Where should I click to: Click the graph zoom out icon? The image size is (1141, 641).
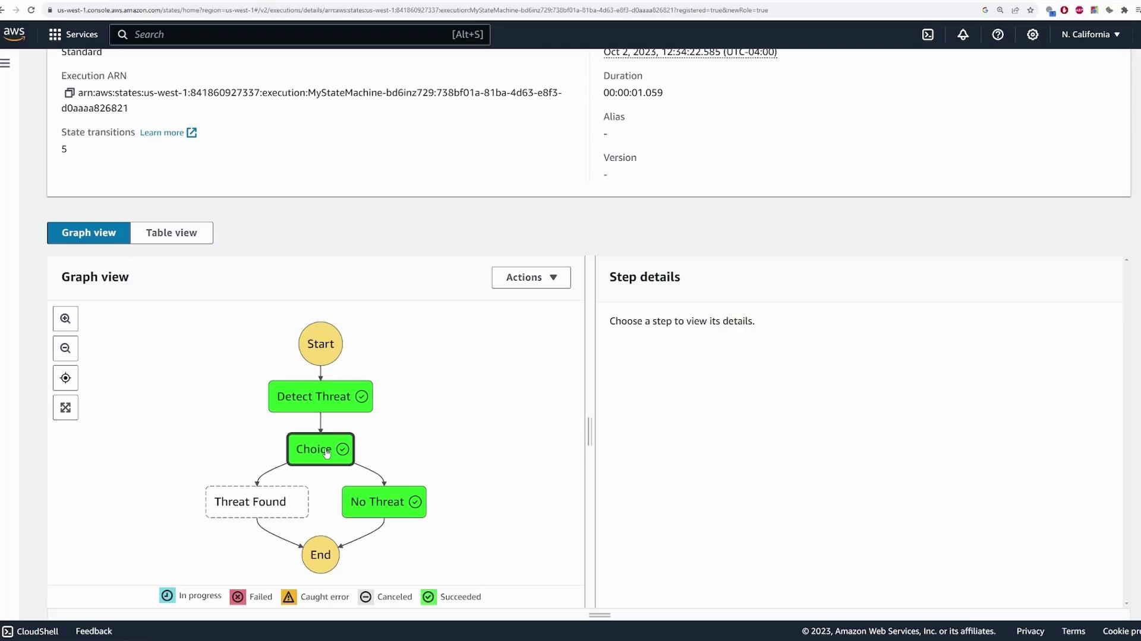(65, 348)
